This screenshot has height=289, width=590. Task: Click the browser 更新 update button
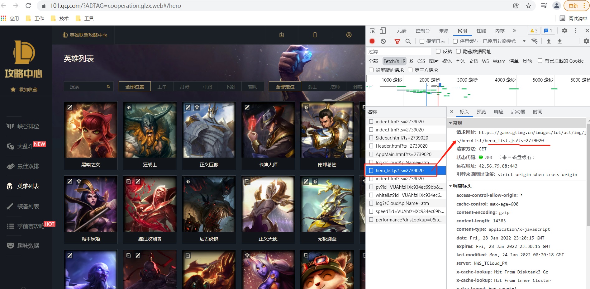(x=576, y=6)
